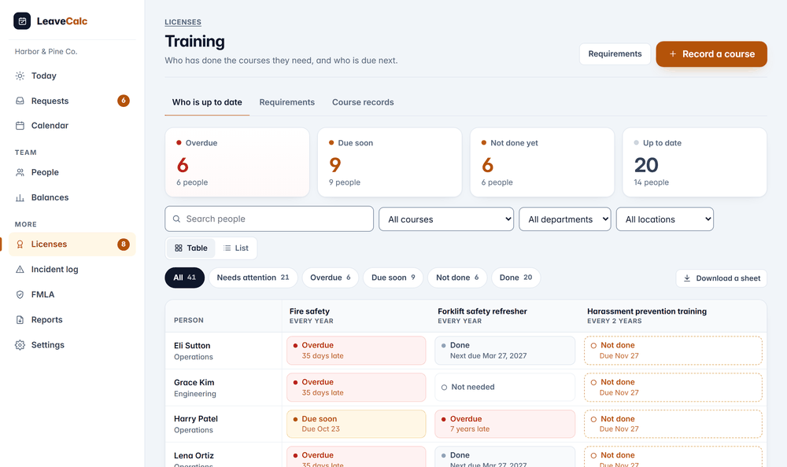Open Today in the sidebar
Screen dimensions: 787x467
(72, 75)
